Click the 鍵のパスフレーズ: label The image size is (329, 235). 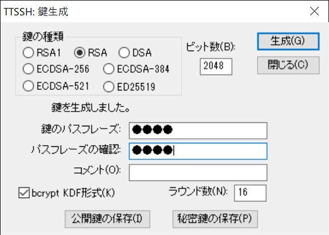pos(81,129)
